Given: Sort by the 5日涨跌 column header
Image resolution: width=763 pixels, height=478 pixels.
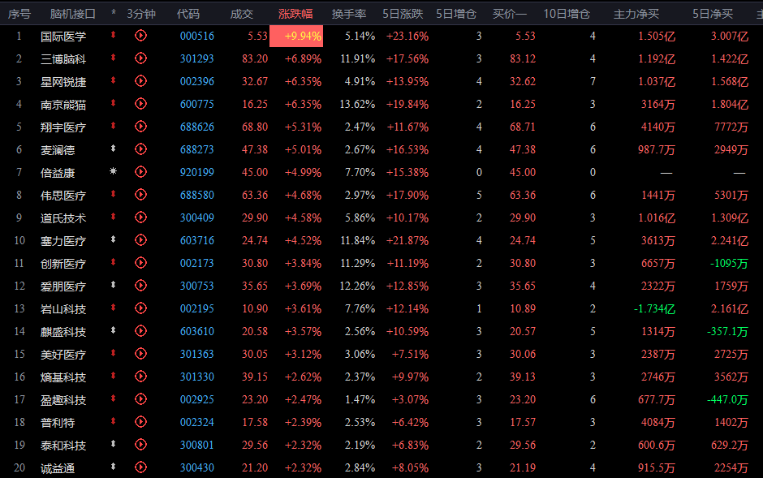Looking at the screenshot, I should tap(405, 14).
